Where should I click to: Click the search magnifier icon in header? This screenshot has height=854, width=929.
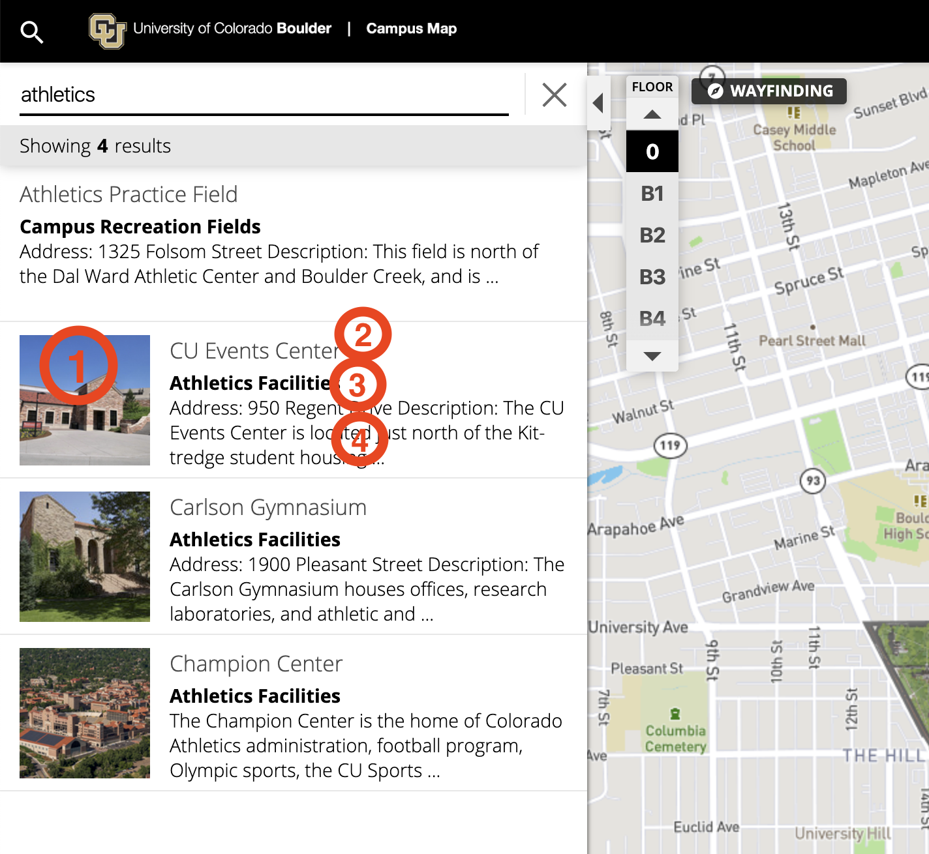31,31
